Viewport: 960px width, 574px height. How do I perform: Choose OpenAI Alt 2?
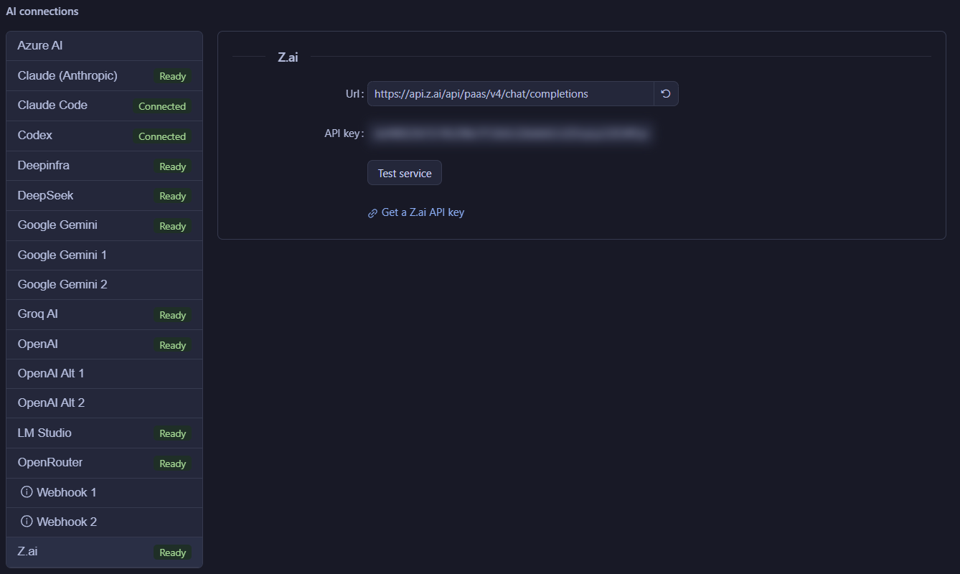click(x=104, y=403)
